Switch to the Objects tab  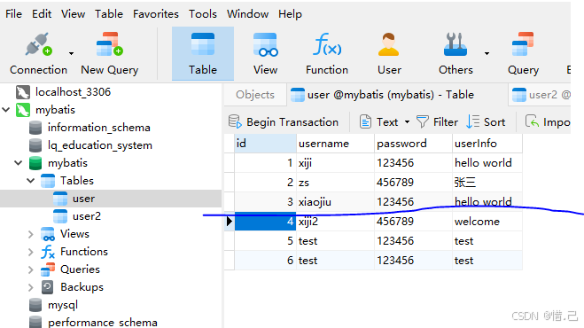[x=255, y=95]
